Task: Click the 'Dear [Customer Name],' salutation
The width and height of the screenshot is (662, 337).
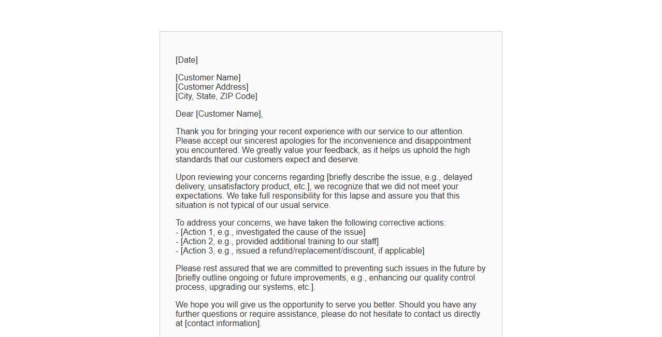Action: coord(219,114)
